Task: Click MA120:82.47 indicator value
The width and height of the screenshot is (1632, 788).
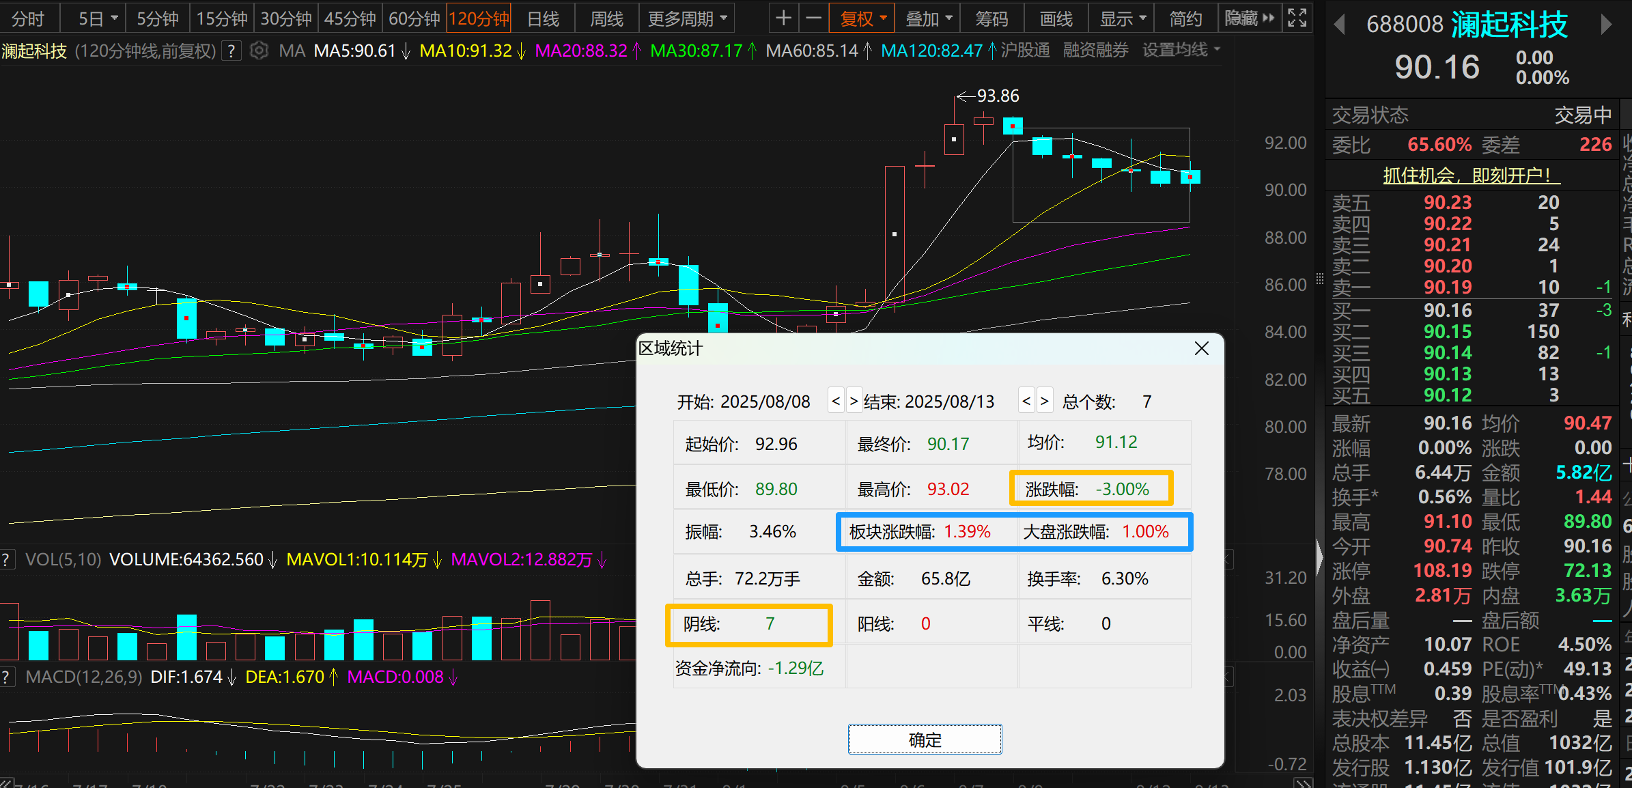Action: click(939, 51)
